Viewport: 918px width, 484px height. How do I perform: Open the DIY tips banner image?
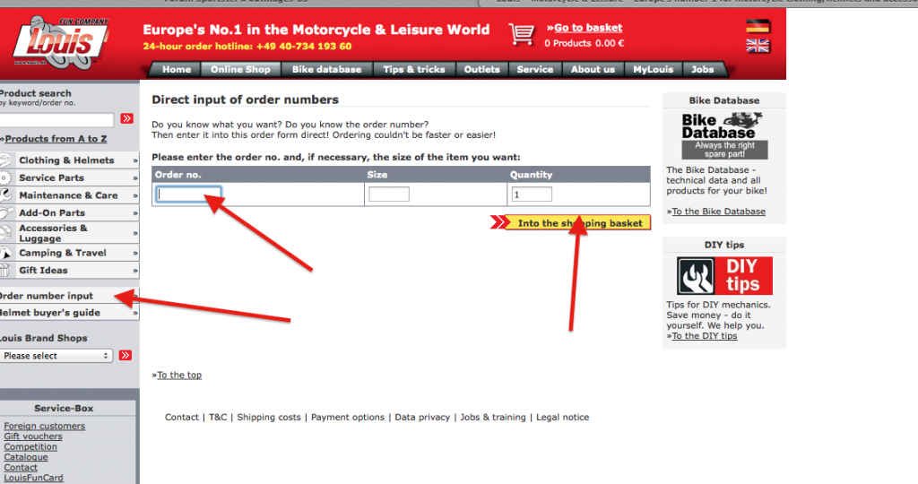coord(724,276)
